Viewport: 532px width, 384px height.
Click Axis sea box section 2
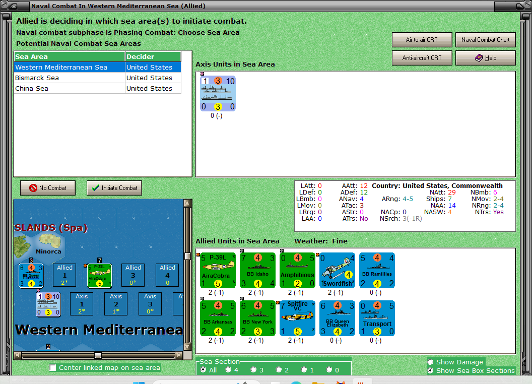(x=116, y=304)
